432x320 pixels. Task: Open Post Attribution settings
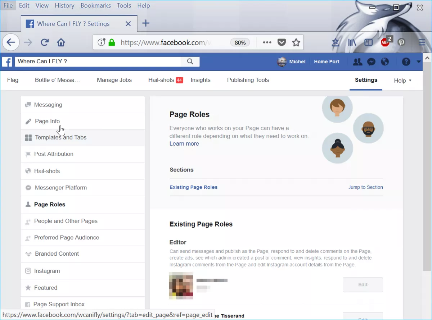[x=83, y=154]
